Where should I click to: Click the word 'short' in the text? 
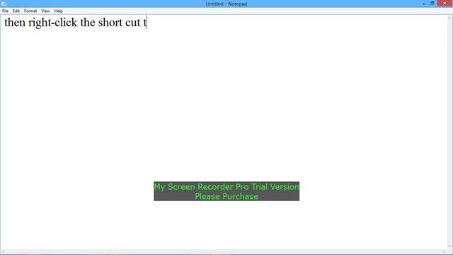pos(110,23)
